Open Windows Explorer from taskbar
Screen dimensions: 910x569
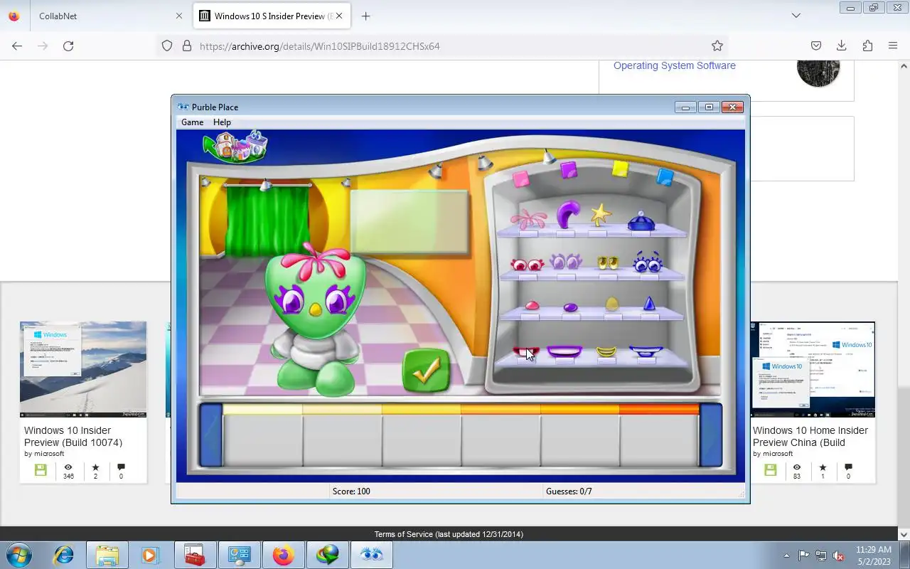pos(107,555)
